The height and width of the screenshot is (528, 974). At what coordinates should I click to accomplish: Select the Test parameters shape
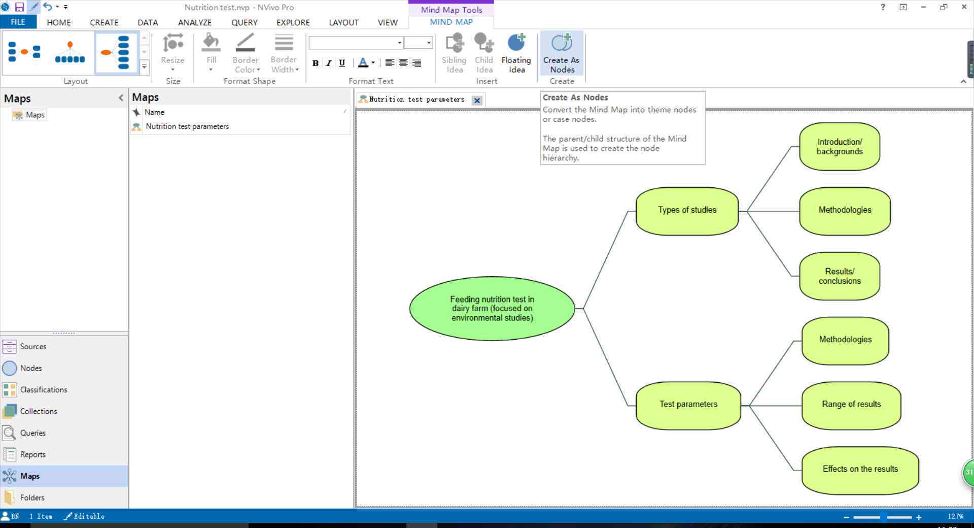point(688,406)
